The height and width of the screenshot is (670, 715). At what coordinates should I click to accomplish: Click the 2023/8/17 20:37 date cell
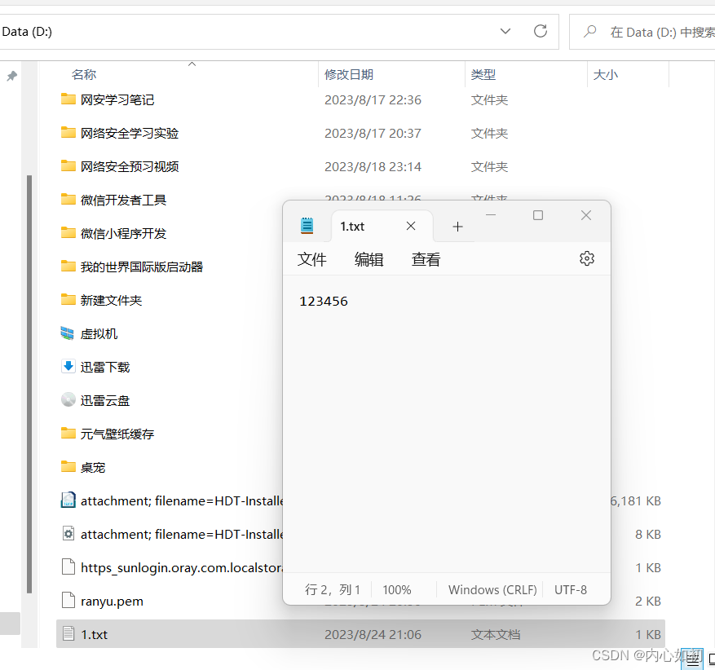point(373,133)
